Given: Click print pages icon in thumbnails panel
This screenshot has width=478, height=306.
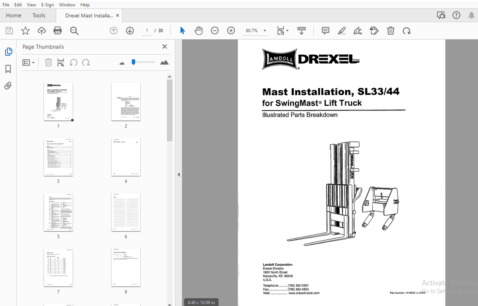Looking at the screenshot, I should (61, 62).
